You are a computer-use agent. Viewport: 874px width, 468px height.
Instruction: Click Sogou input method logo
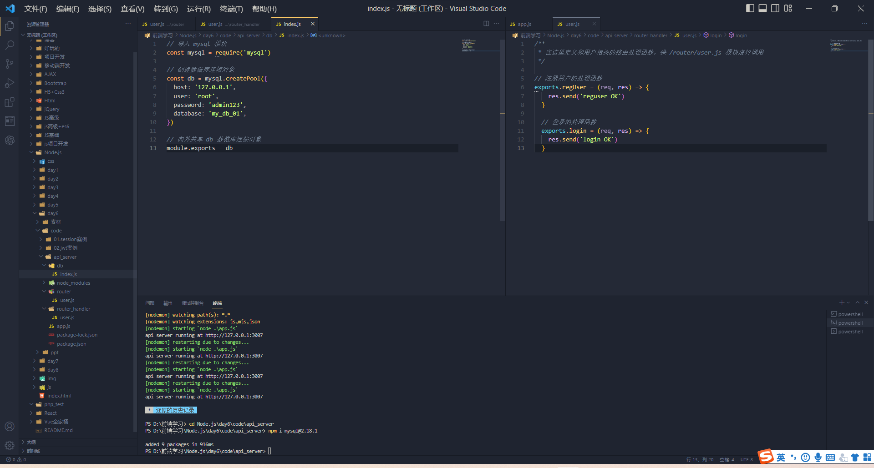(766, 456)
